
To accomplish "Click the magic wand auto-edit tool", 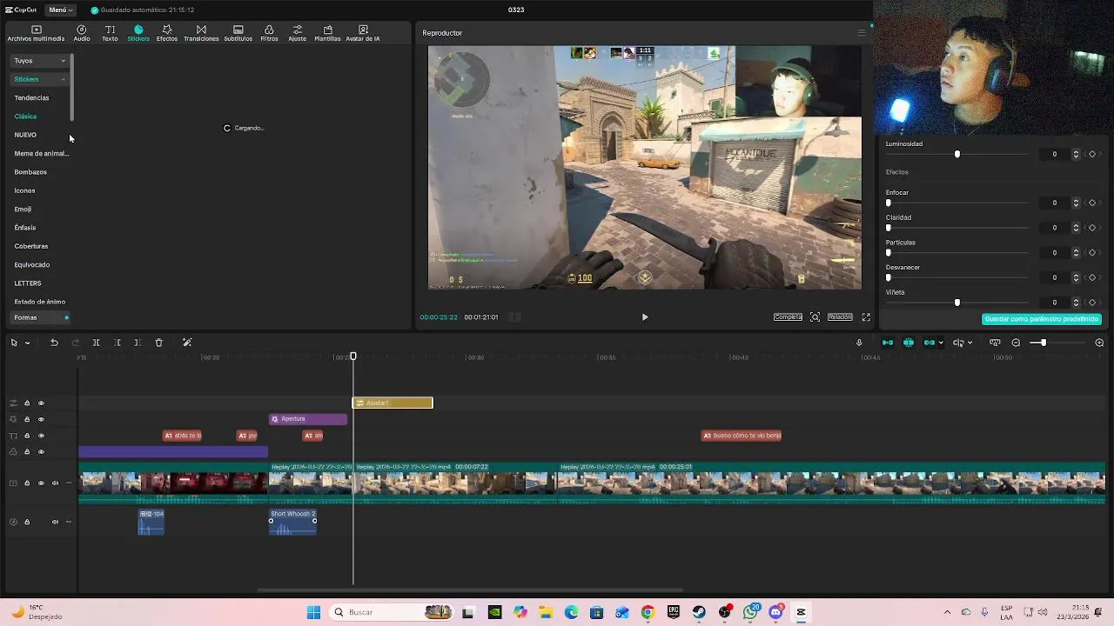I will coord(187,343).
